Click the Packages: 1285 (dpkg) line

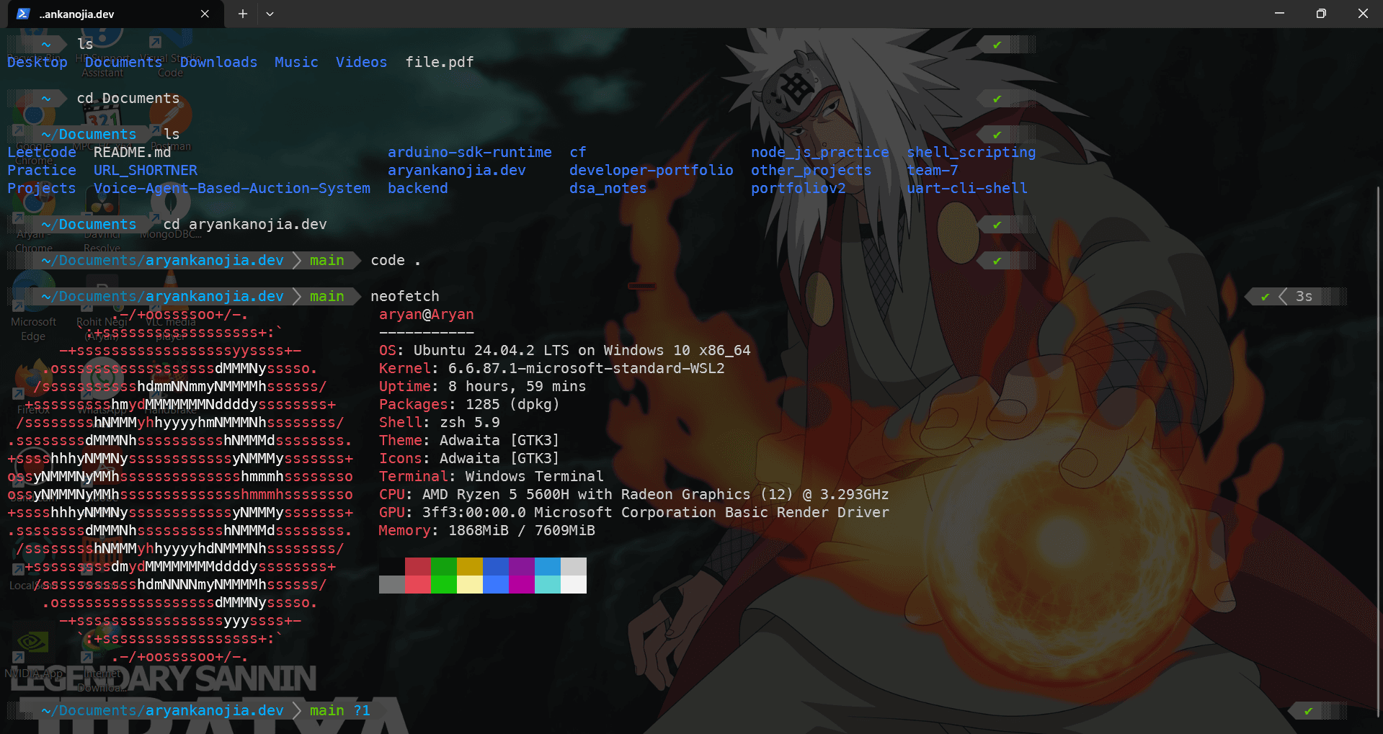[470, 404]
